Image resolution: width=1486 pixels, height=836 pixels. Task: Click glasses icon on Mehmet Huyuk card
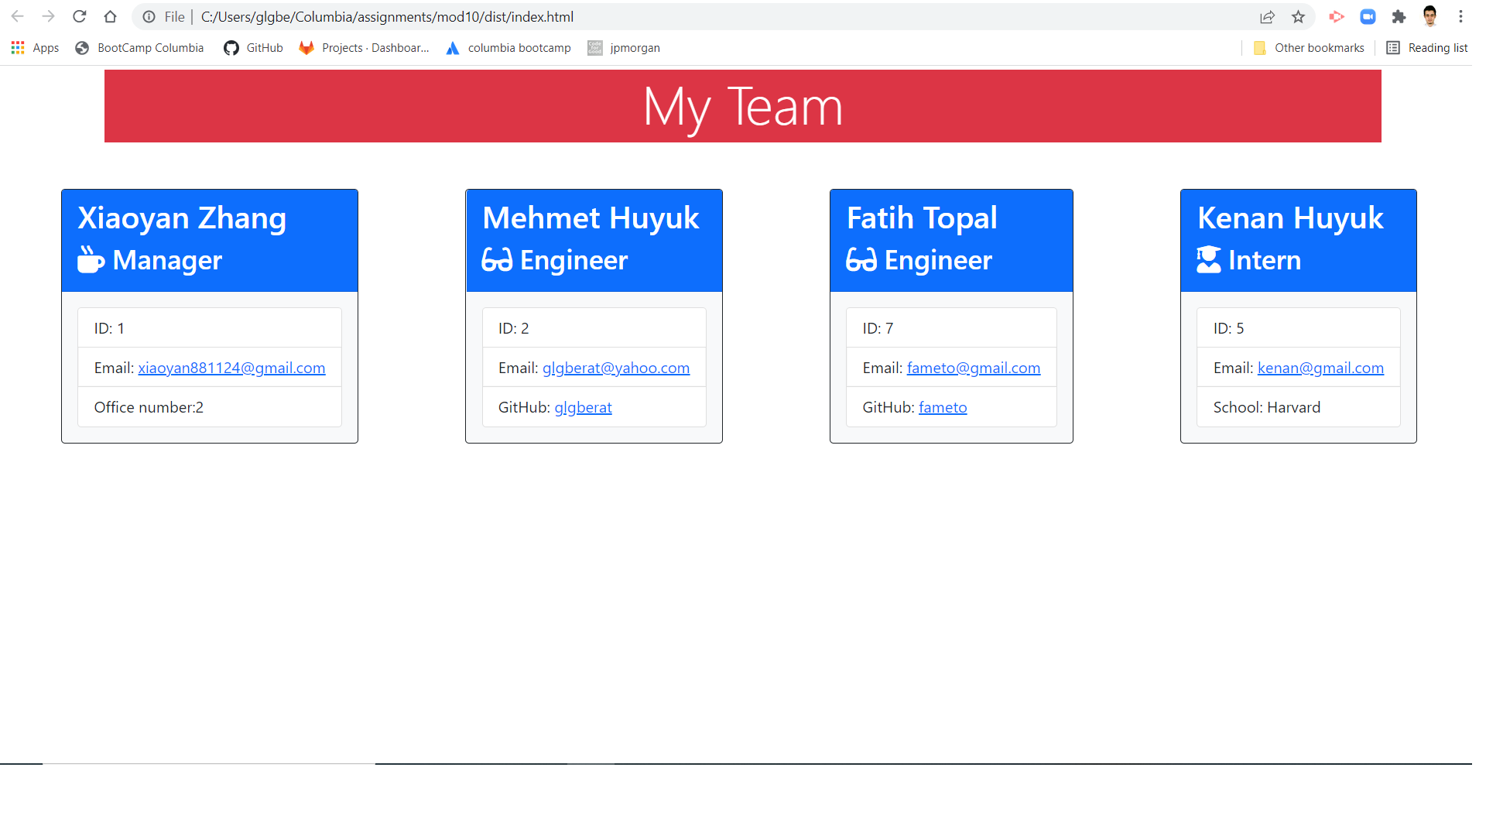coord(497,260)
